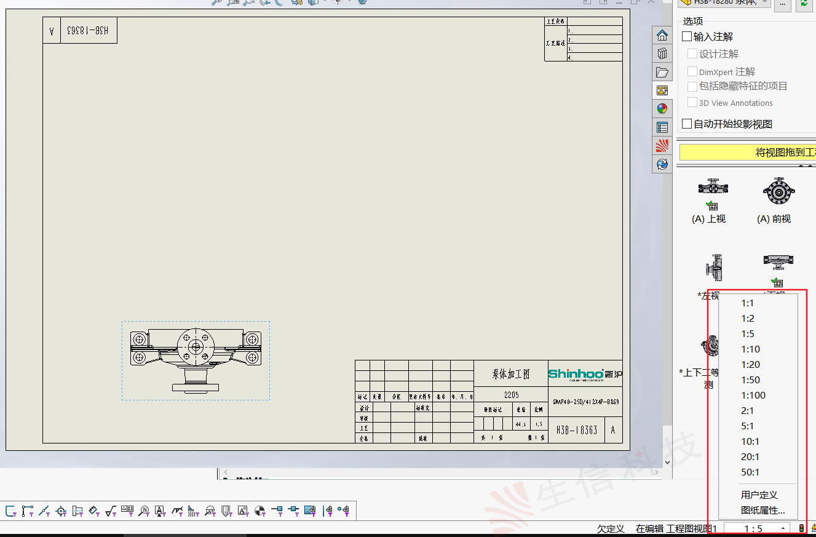Click the traffic light rebuild status icon
This screenshot has width=816, height=537.
click(801, 528)
